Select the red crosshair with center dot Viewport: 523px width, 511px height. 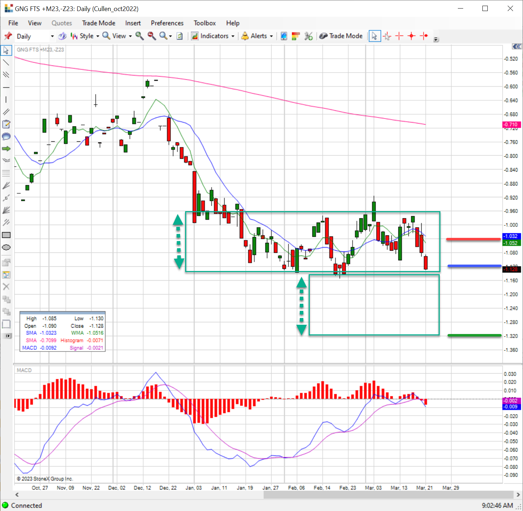coord(412,36)
